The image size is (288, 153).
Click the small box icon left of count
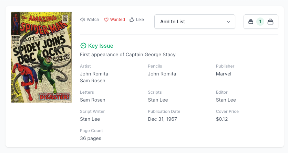[x=251, y=22]
